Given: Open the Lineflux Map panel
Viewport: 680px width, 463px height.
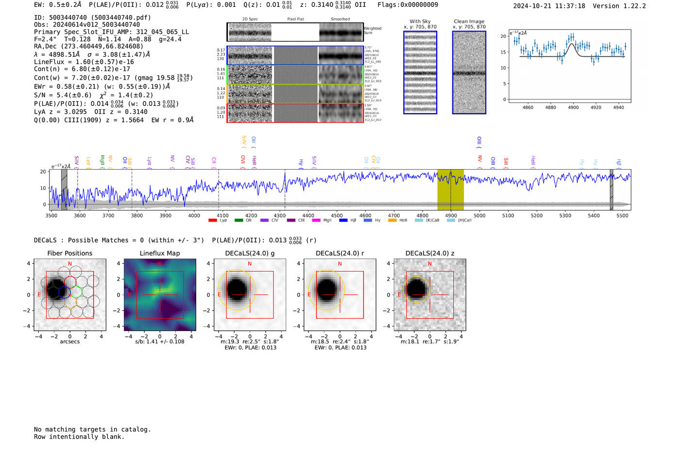Looking at the screenshot, I should (x=160, y=294).
